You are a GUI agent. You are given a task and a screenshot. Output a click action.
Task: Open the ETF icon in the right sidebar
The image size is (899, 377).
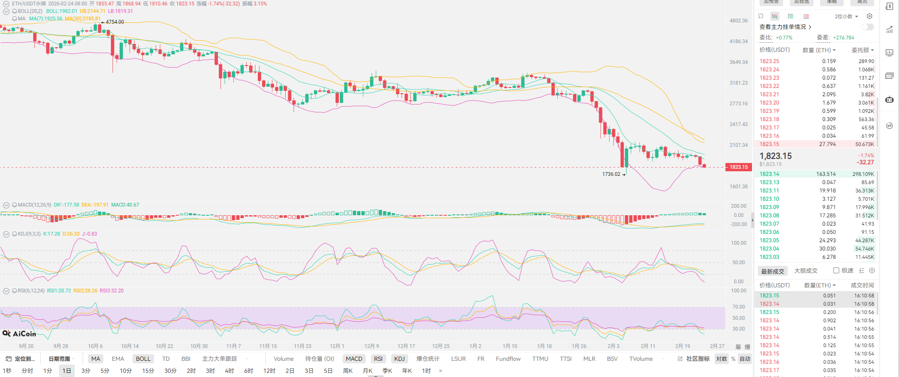(x=889, y=76)
